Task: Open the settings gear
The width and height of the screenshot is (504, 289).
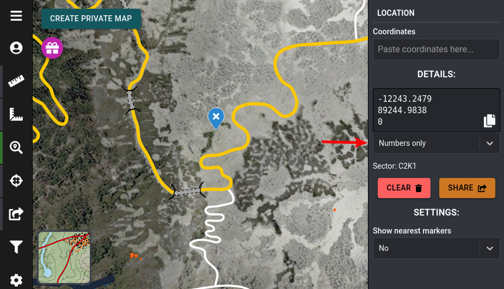Action: tap(16, 280)
